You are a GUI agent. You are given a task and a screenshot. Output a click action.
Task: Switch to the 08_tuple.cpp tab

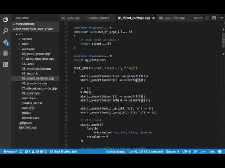pyautogui.click(x=70, y=18)
